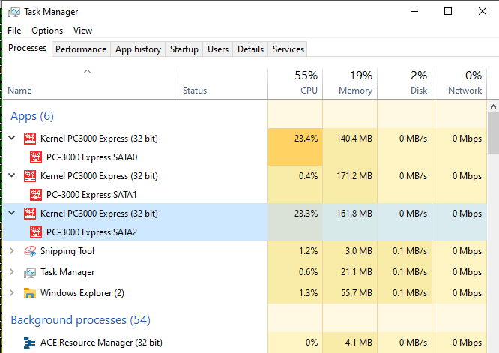Click the 23.4% CPU value
Image resolution: width=499 pixels, height=353 pixels.
point(306,139)
